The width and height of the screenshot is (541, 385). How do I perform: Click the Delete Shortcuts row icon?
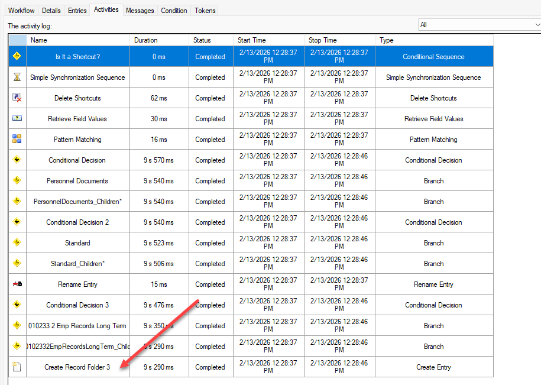(17, 98)
